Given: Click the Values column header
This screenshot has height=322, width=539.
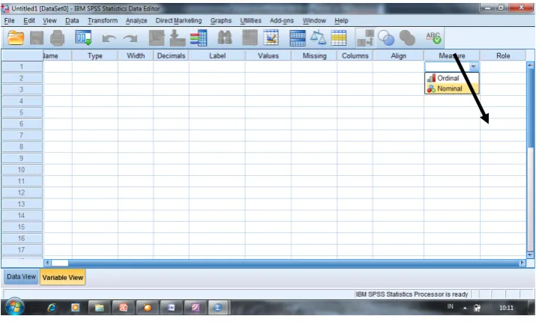Looking at the screenshot, I should pos(268,55).
